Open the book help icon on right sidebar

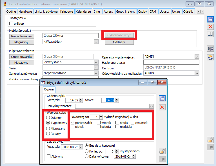[x=210, y=34]
